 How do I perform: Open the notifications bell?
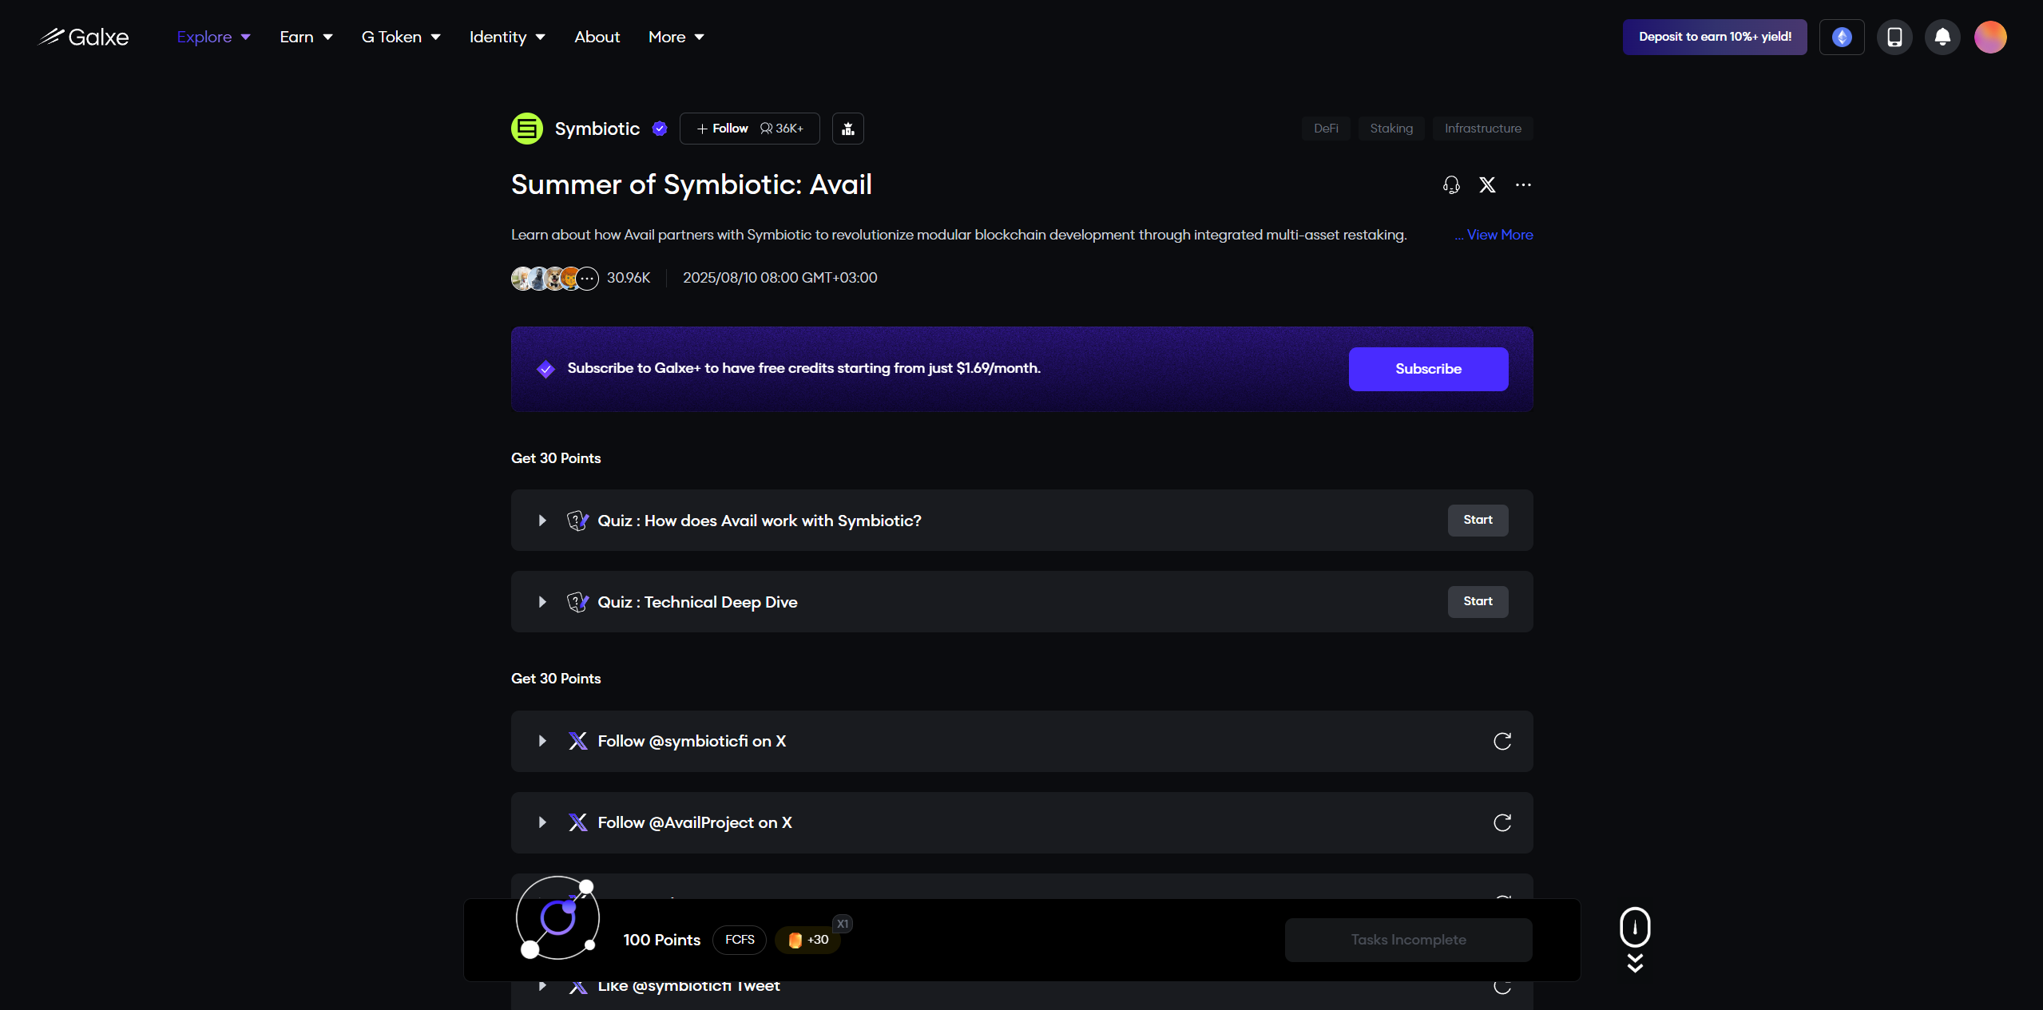point(1942,38)
